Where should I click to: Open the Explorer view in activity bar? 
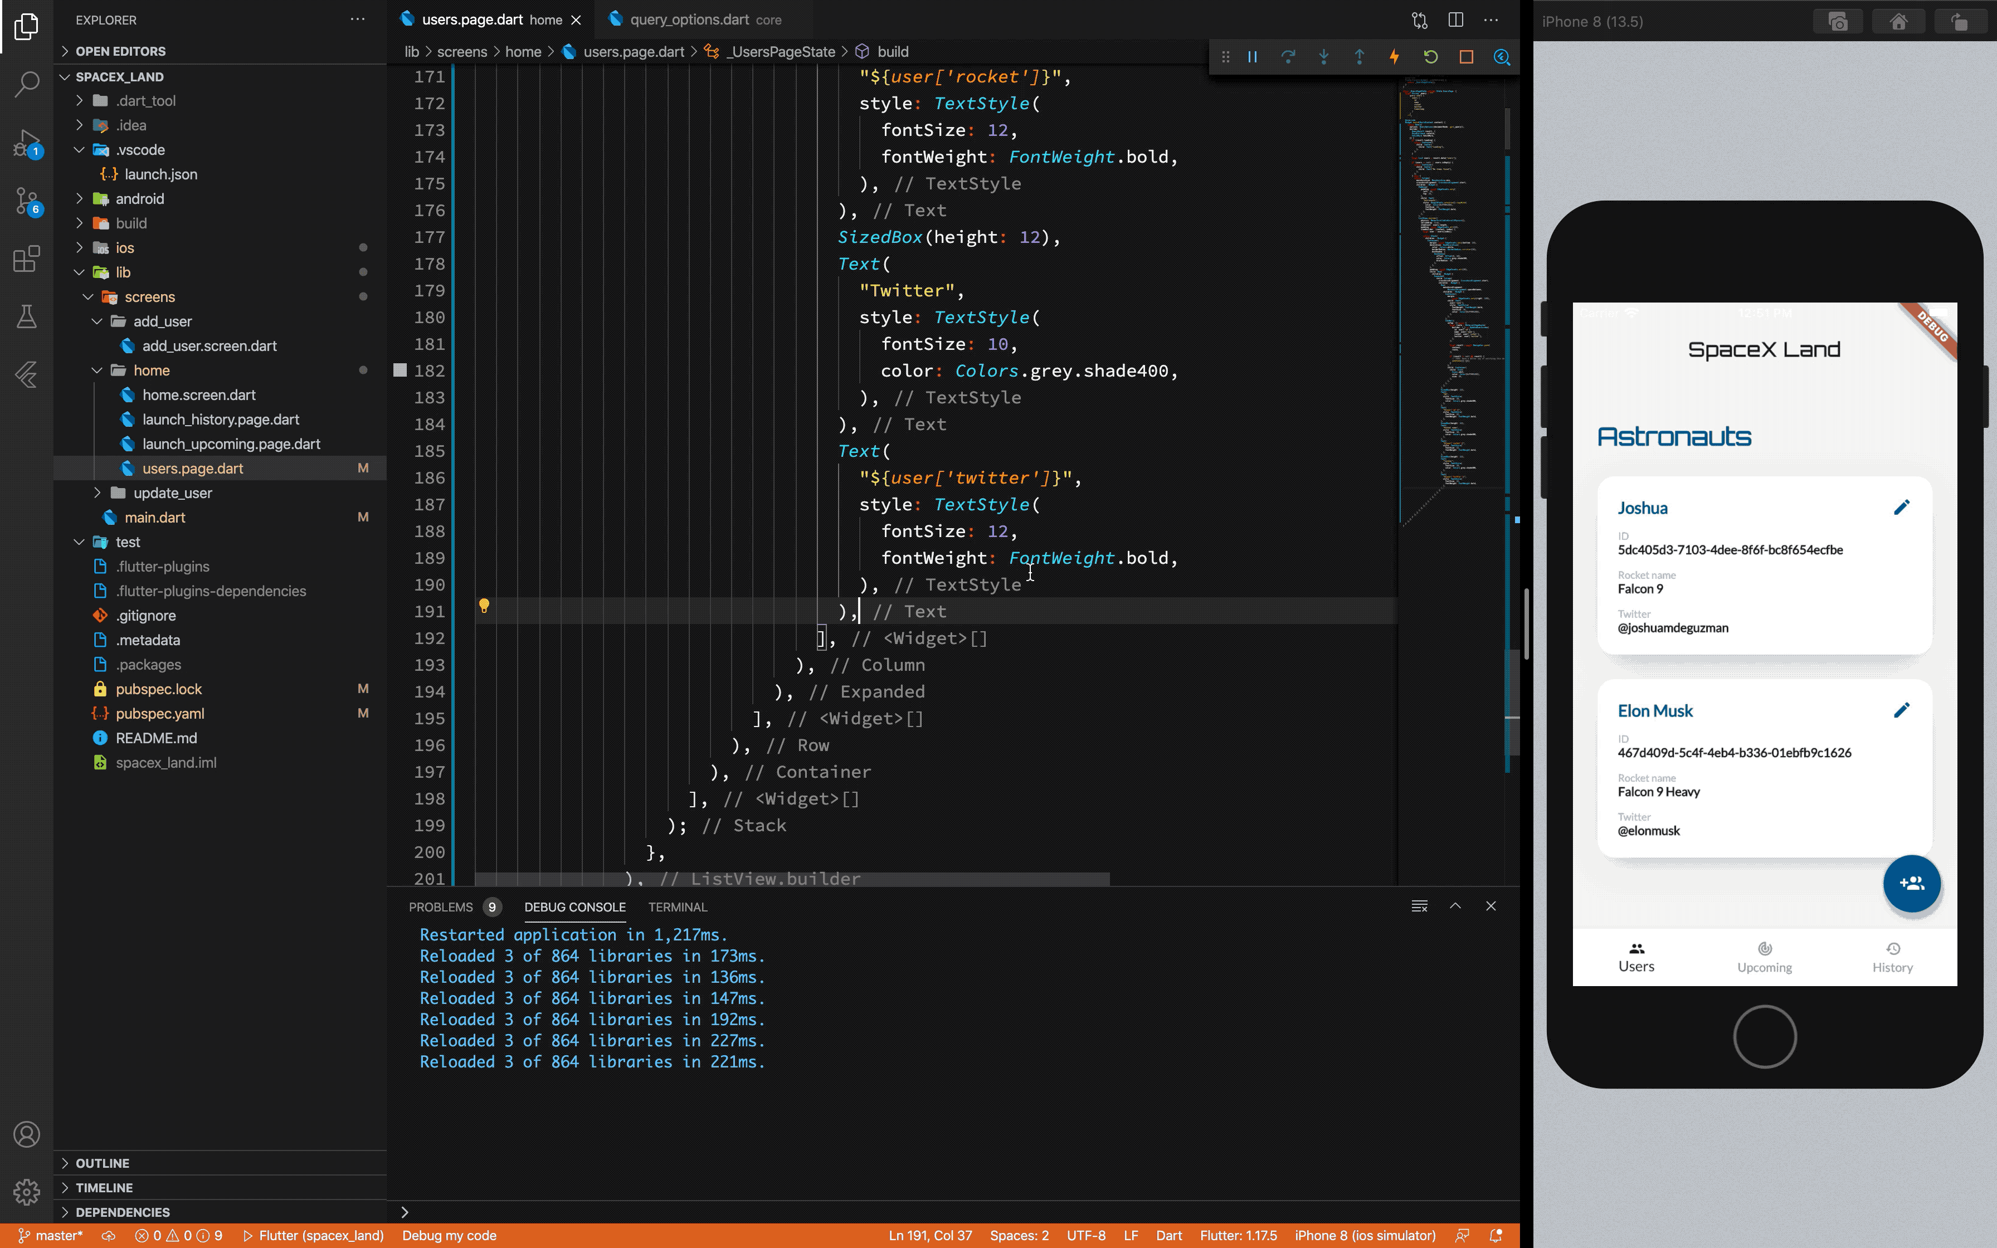26,26
